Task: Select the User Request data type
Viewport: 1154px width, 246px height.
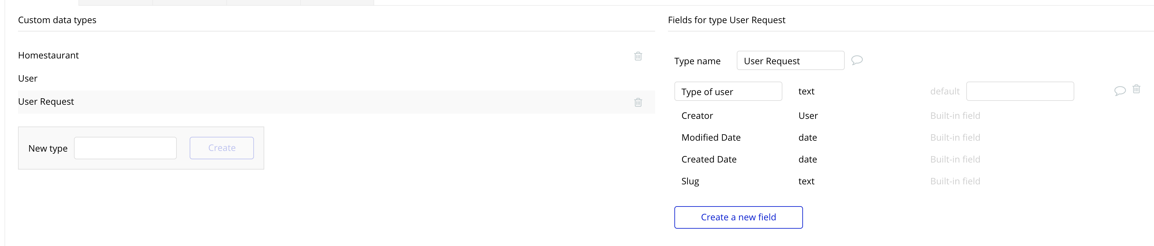Action: click(x=46, y=102)
